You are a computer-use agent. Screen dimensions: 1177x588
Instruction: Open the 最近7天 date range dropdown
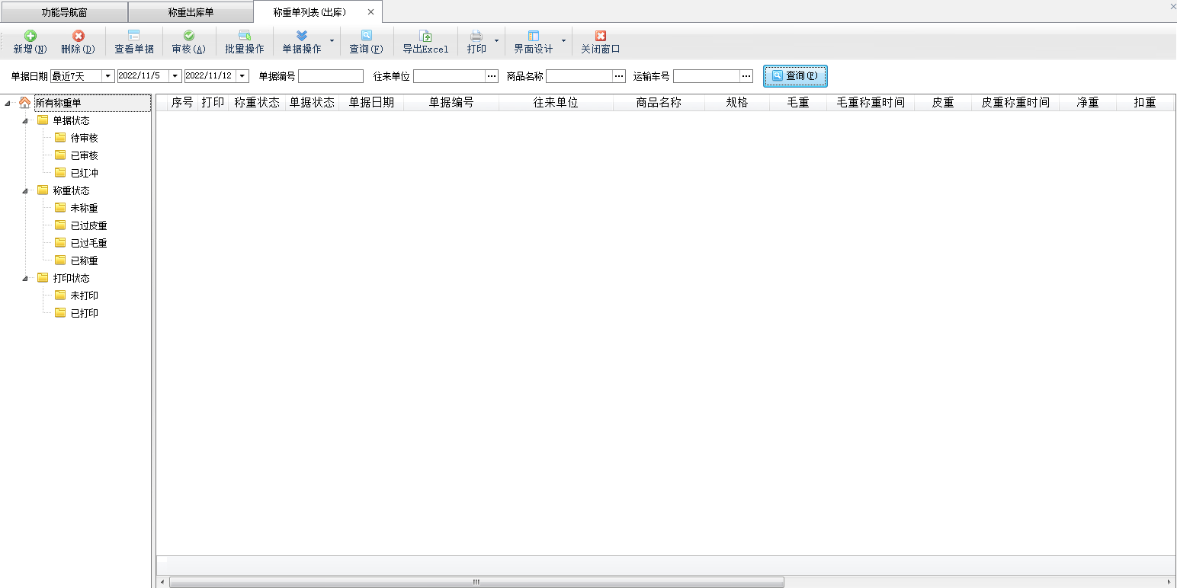click(107, 76)
